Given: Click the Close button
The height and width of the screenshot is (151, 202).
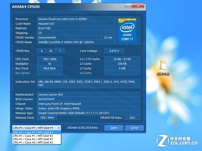Looking at the screenshot, I should (x=135, y=128).
